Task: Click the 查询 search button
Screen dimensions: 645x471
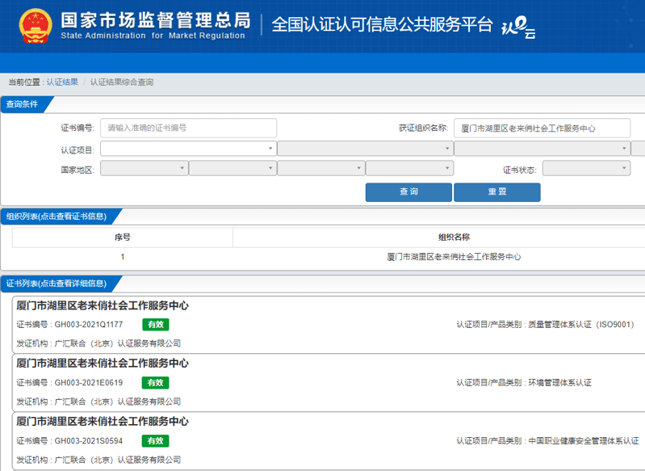Action: click(408, 192)
